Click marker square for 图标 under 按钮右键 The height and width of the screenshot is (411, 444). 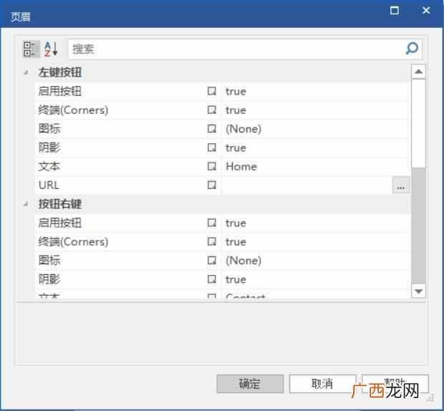tap(211, 261)
